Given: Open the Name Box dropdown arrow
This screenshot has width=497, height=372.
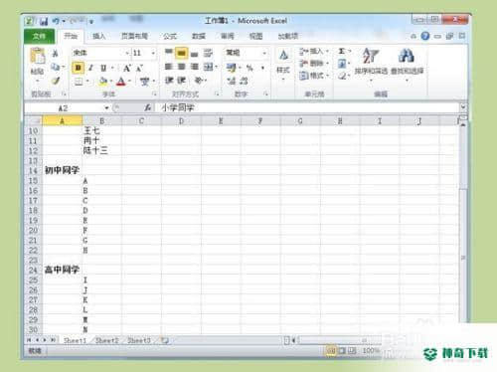Looking at the screenshot, I should [x=106, y=107].
